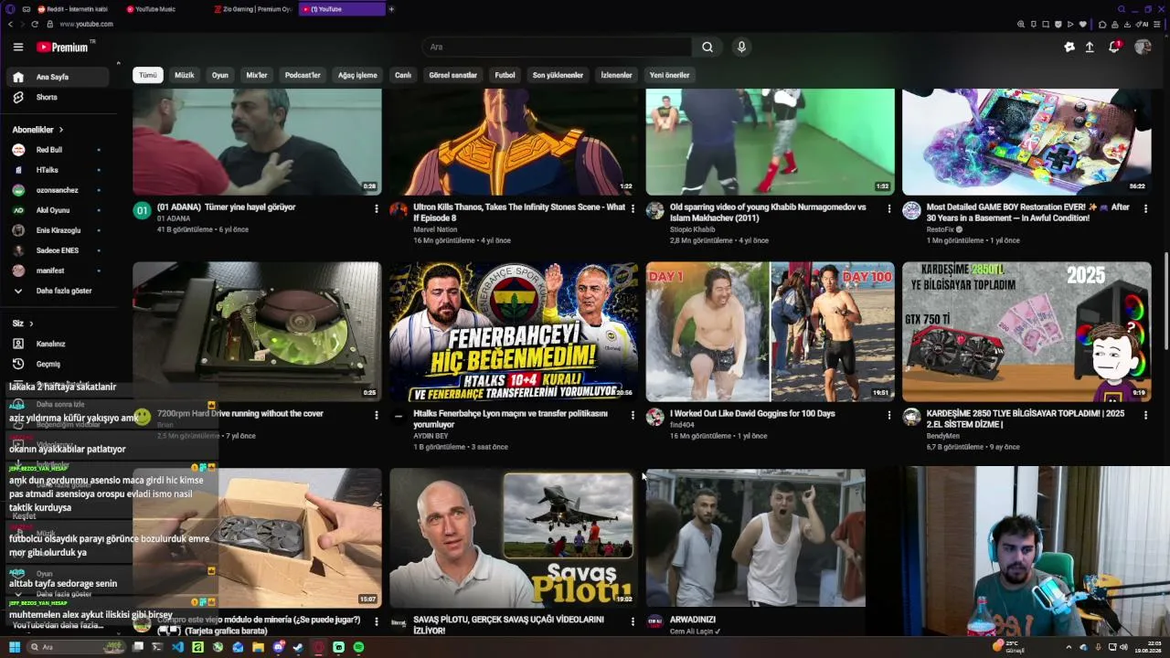Click the upload arrow icon in YouTube header
The height and width of the screenshot is (658, 1170).
point(1090,47)
